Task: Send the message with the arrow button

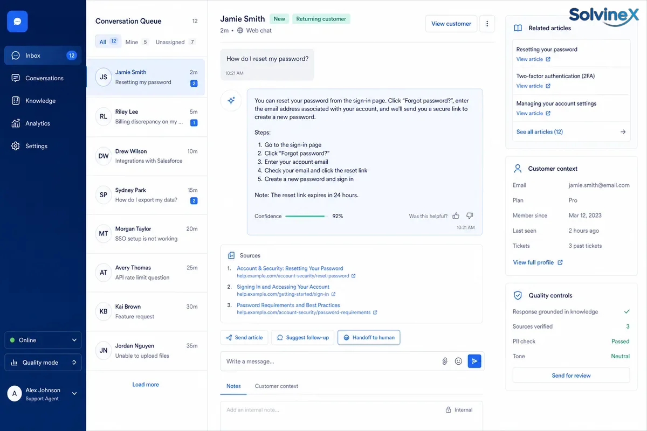Action: (474, 362)
